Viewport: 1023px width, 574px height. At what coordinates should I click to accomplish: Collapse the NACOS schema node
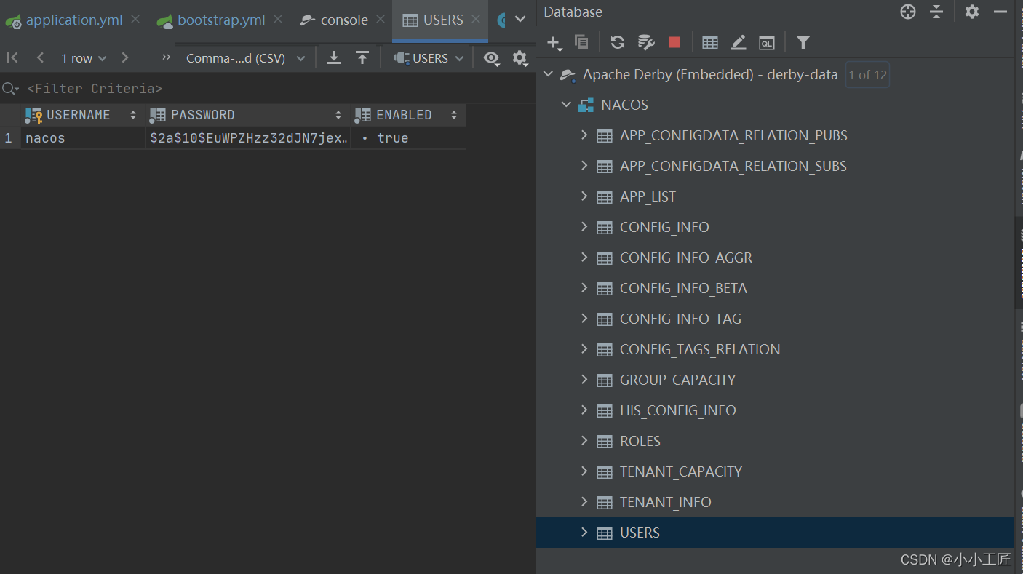click(566, 105)
